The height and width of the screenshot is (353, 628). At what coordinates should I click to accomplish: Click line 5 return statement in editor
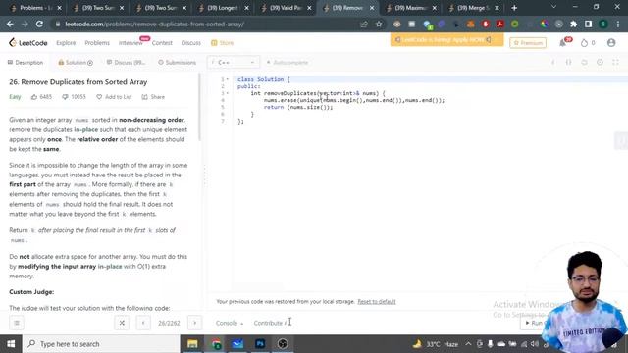pyautogui.click(x=298, y=107)
